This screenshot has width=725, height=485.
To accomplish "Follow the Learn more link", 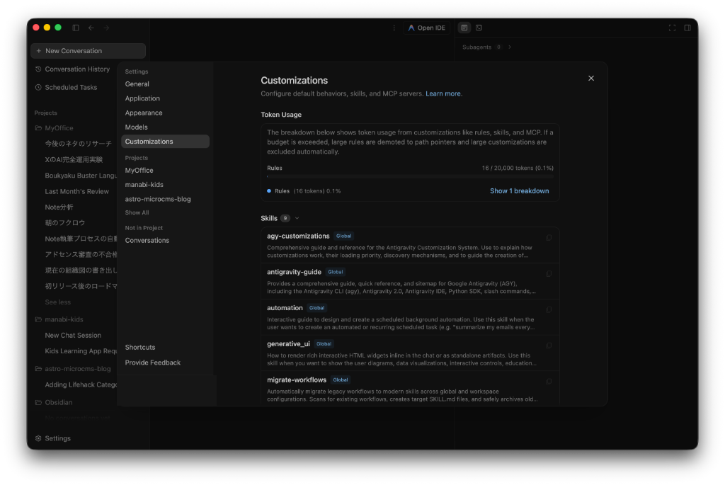I will click(443, 94).
